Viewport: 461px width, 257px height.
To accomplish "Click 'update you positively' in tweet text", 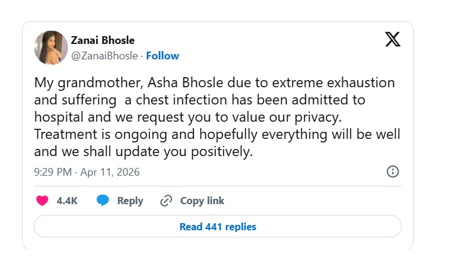I will [195, 151].
